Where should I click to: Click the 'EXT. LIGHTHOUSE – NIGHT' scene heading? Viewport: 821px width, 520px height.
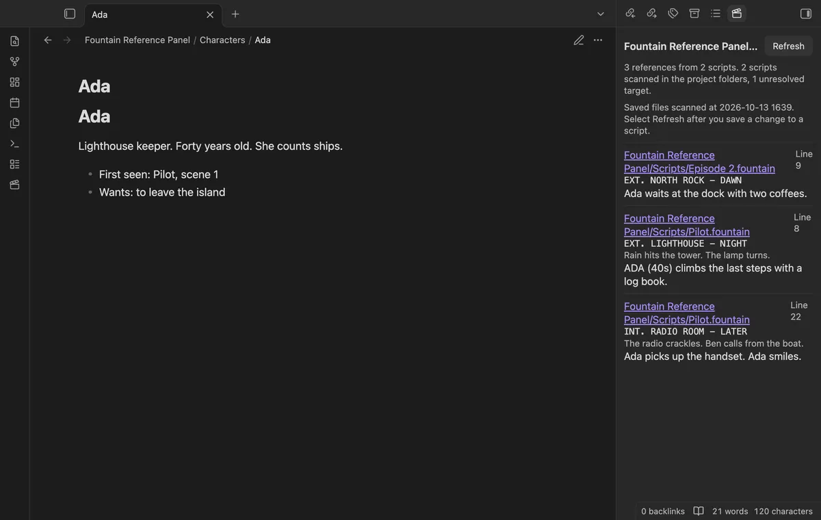click(x=686, y=244)
